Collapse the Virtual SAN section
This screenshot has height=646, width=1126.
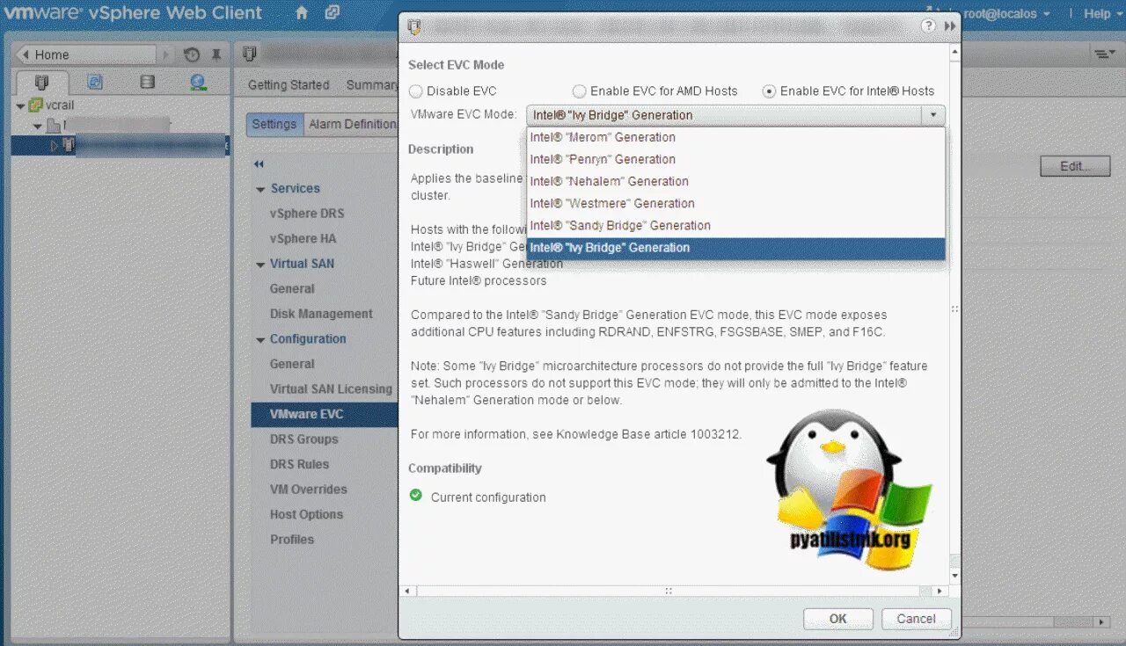(260, 265)
